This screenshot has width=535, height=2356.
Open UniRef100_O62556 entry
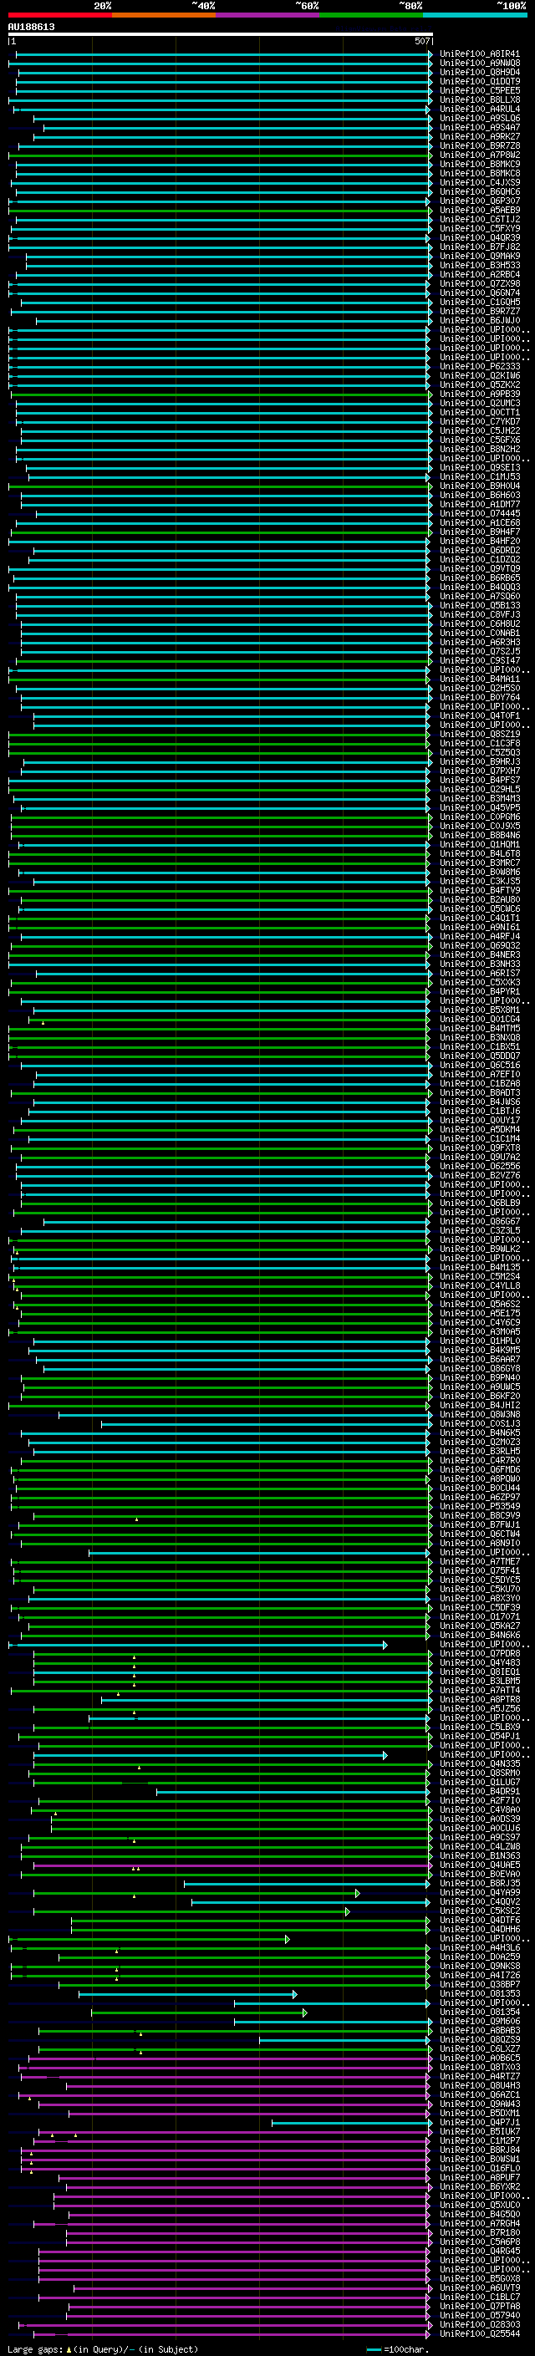click(x=479, y=1166)
